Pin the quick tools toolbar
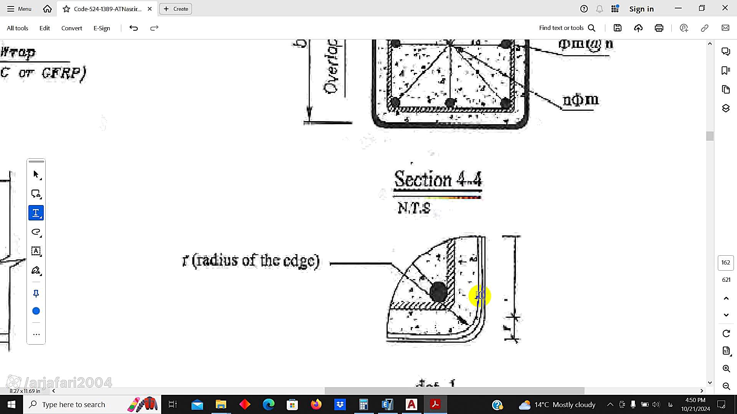Image resolution: width=737 pixels, height=414 pixels. tap(36, 294)
